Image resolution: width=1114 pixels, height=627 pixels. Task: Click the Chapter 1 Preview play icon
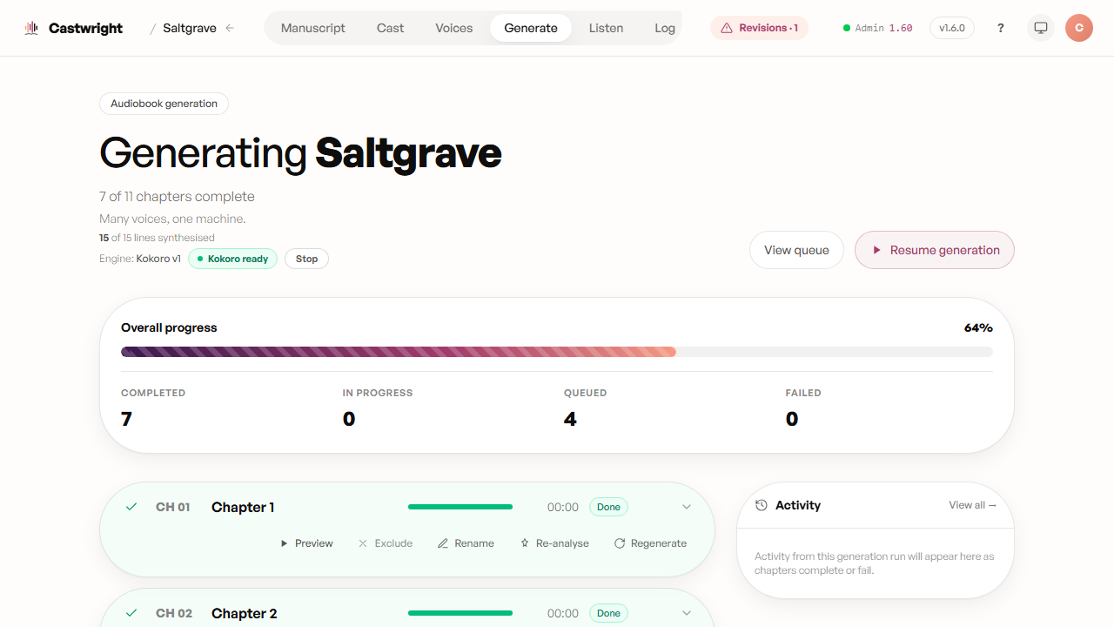click(x=284, y=543)
